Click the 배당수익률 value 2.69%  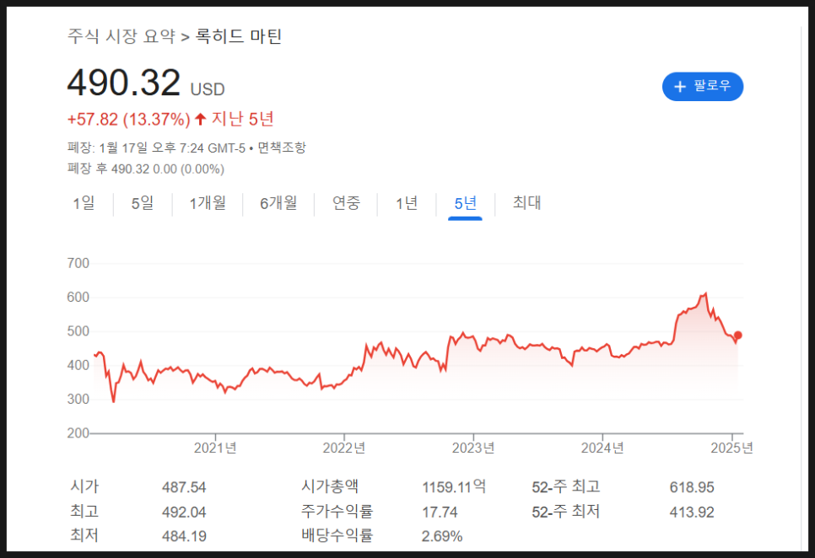[442, 536]
